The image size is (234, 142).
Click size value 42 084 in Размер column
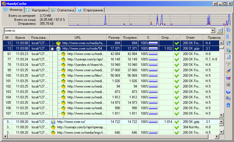tap(115, 54)
